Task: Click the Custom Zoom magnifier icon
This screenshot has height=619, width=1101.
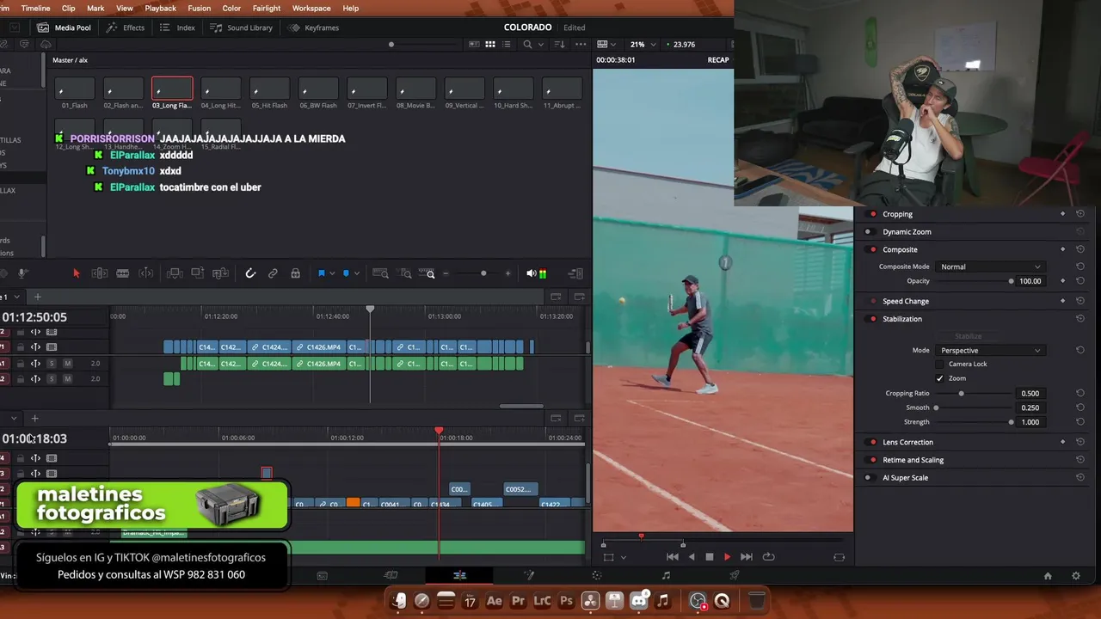Action: [x=427, y=273]
